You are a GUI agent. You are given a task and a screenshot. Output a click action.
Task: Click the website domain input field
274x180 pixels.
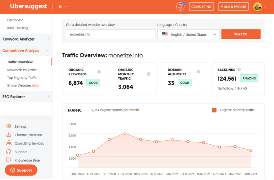[110, 34]
